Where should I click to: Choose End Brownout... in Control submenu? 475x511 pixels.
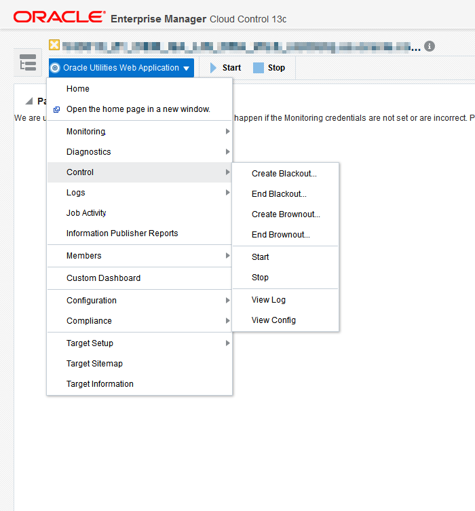[286, 235]
